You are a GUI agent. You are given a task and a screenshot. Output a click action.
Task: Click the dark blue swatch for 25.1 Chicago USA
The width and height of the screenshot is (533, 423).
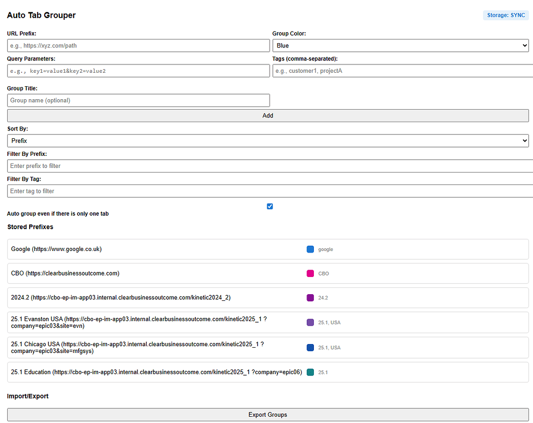(x=310, y=347)
